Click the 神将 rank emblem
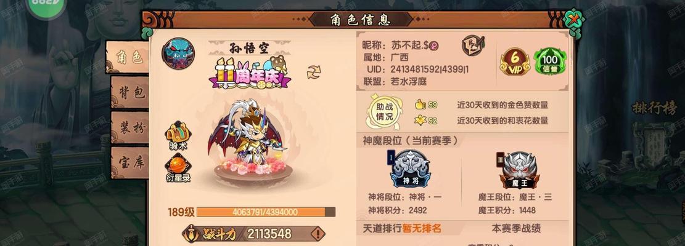 point(410,169)
